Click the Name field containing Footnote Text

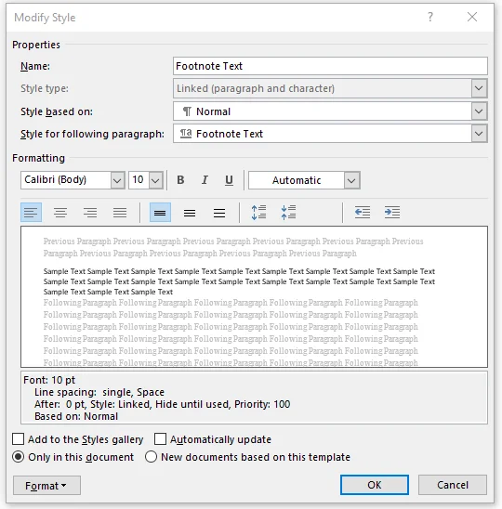[330, 66]
